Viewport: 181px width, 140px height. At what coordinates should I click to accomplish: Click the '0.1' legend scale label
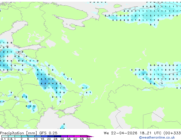coord(3,139)
